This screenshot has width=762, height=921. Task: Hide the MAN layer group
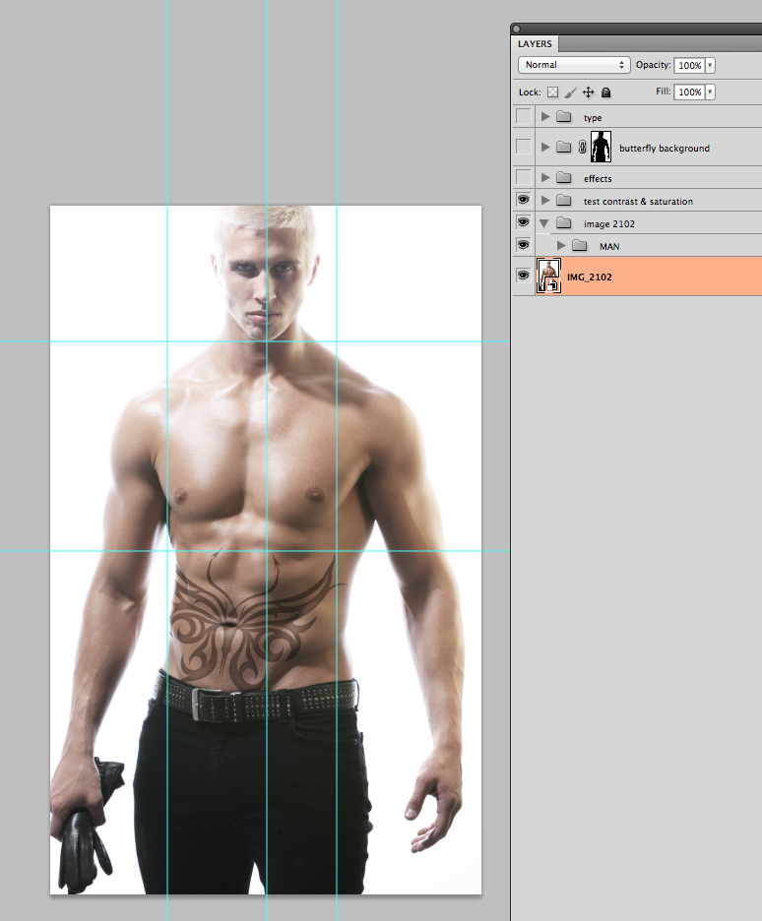524,245
